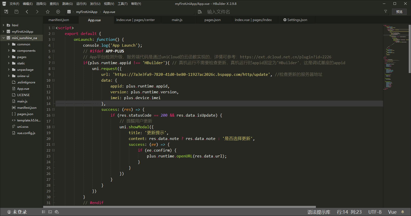Click the 预览 preview button

[399, 12]
